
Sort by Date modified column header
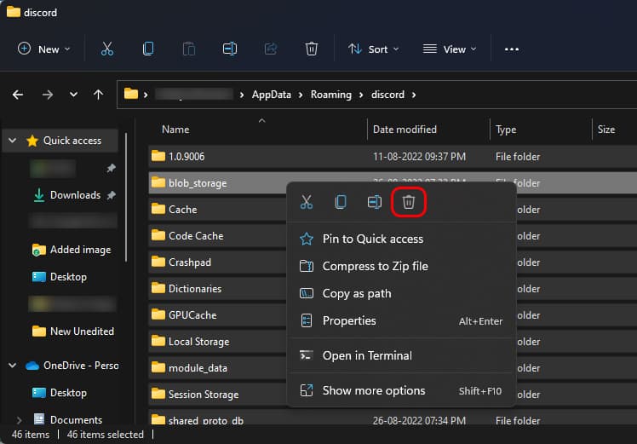[405, 130]
